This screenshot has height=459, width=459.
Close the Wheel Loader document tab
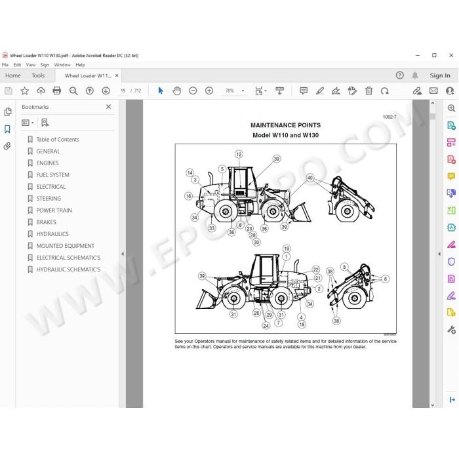click(x=117, y=75)
